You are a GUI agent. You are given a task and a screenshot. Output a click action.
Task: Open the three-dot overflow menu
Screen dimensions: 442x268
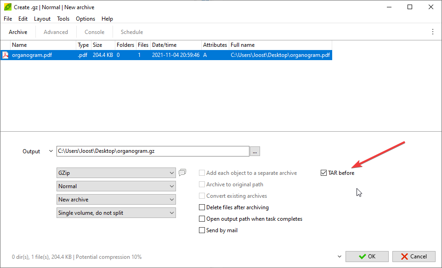pos(432,32)
